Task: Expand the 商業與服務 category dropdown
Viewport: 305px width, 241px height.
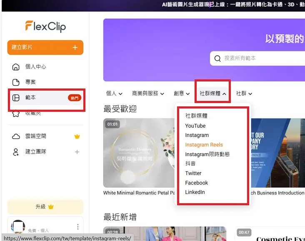Action: (148, 94)
